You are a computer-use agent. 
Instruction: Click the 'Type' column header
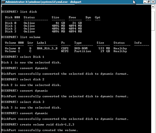pos(78,43)
